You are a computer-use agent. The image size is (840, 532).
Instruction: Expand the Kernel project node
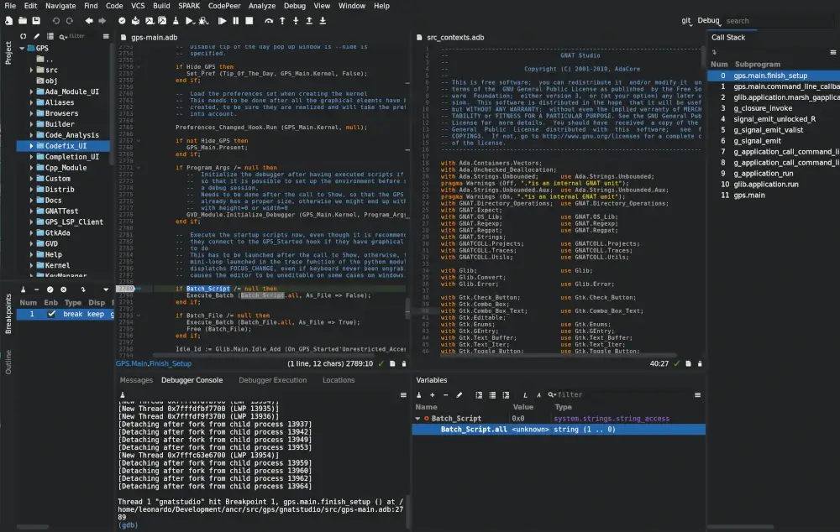(31, 265)
